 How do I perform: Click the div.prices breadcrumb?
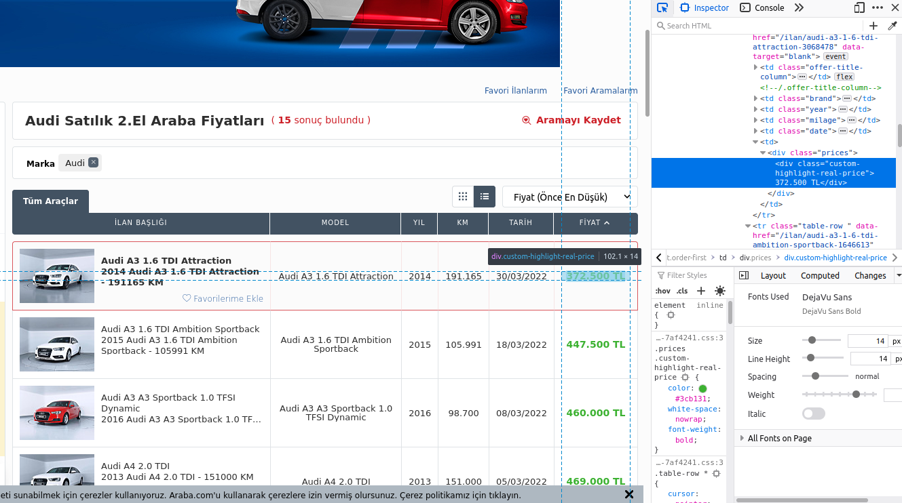tap(755, 258)
